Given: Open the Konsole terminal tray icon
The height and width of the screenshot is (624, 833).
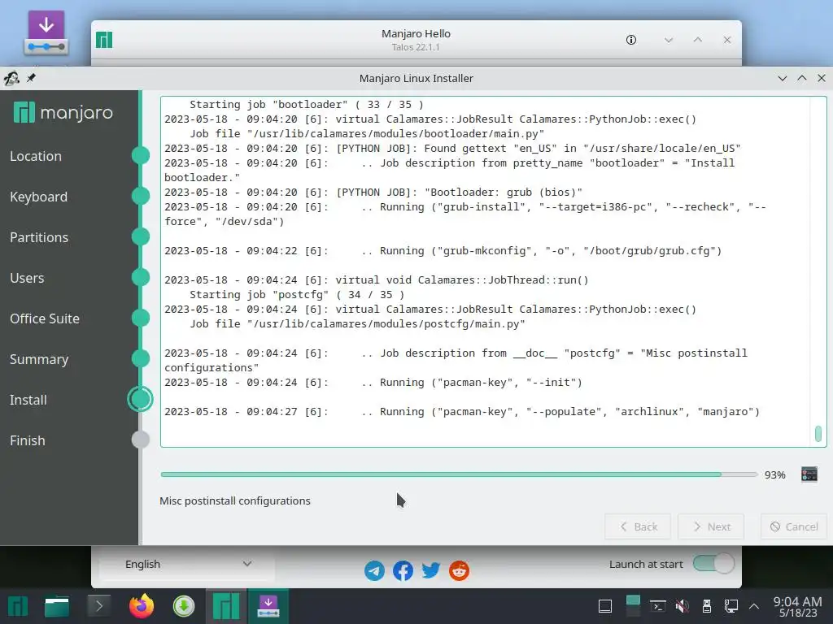Looking at the screenshot, I should (658, 606).
